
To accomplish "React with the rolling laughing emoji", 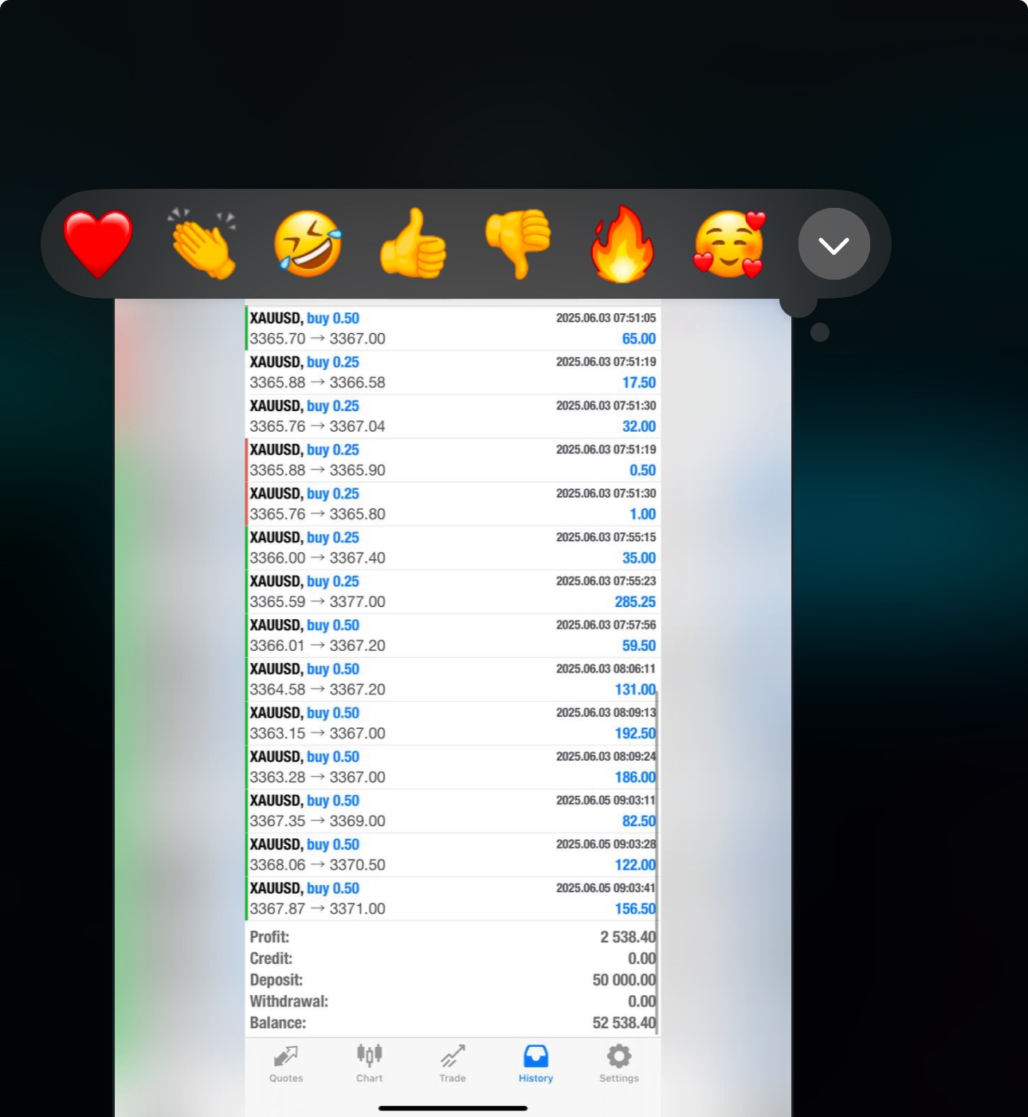I will point(308,244).
